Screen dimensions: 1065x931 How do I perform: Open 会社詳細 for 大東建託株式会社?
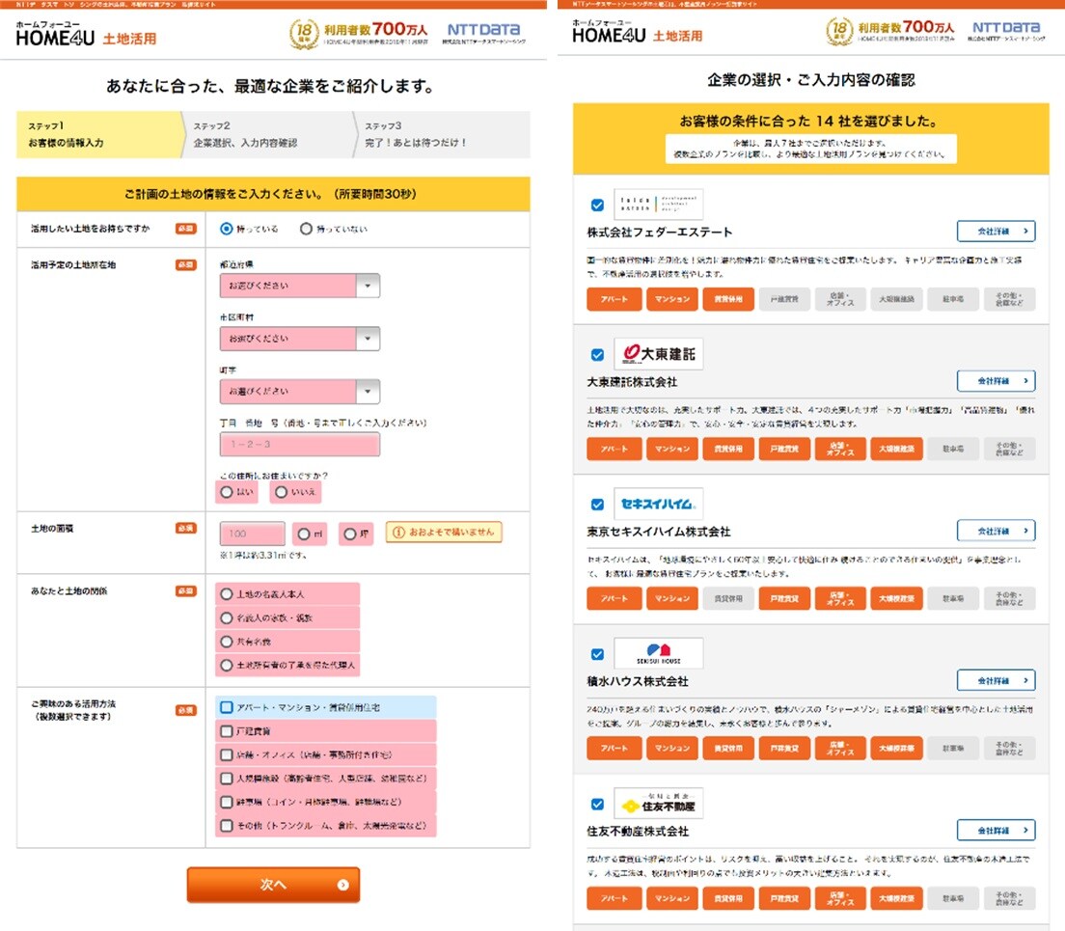click(x=996, y=381)
